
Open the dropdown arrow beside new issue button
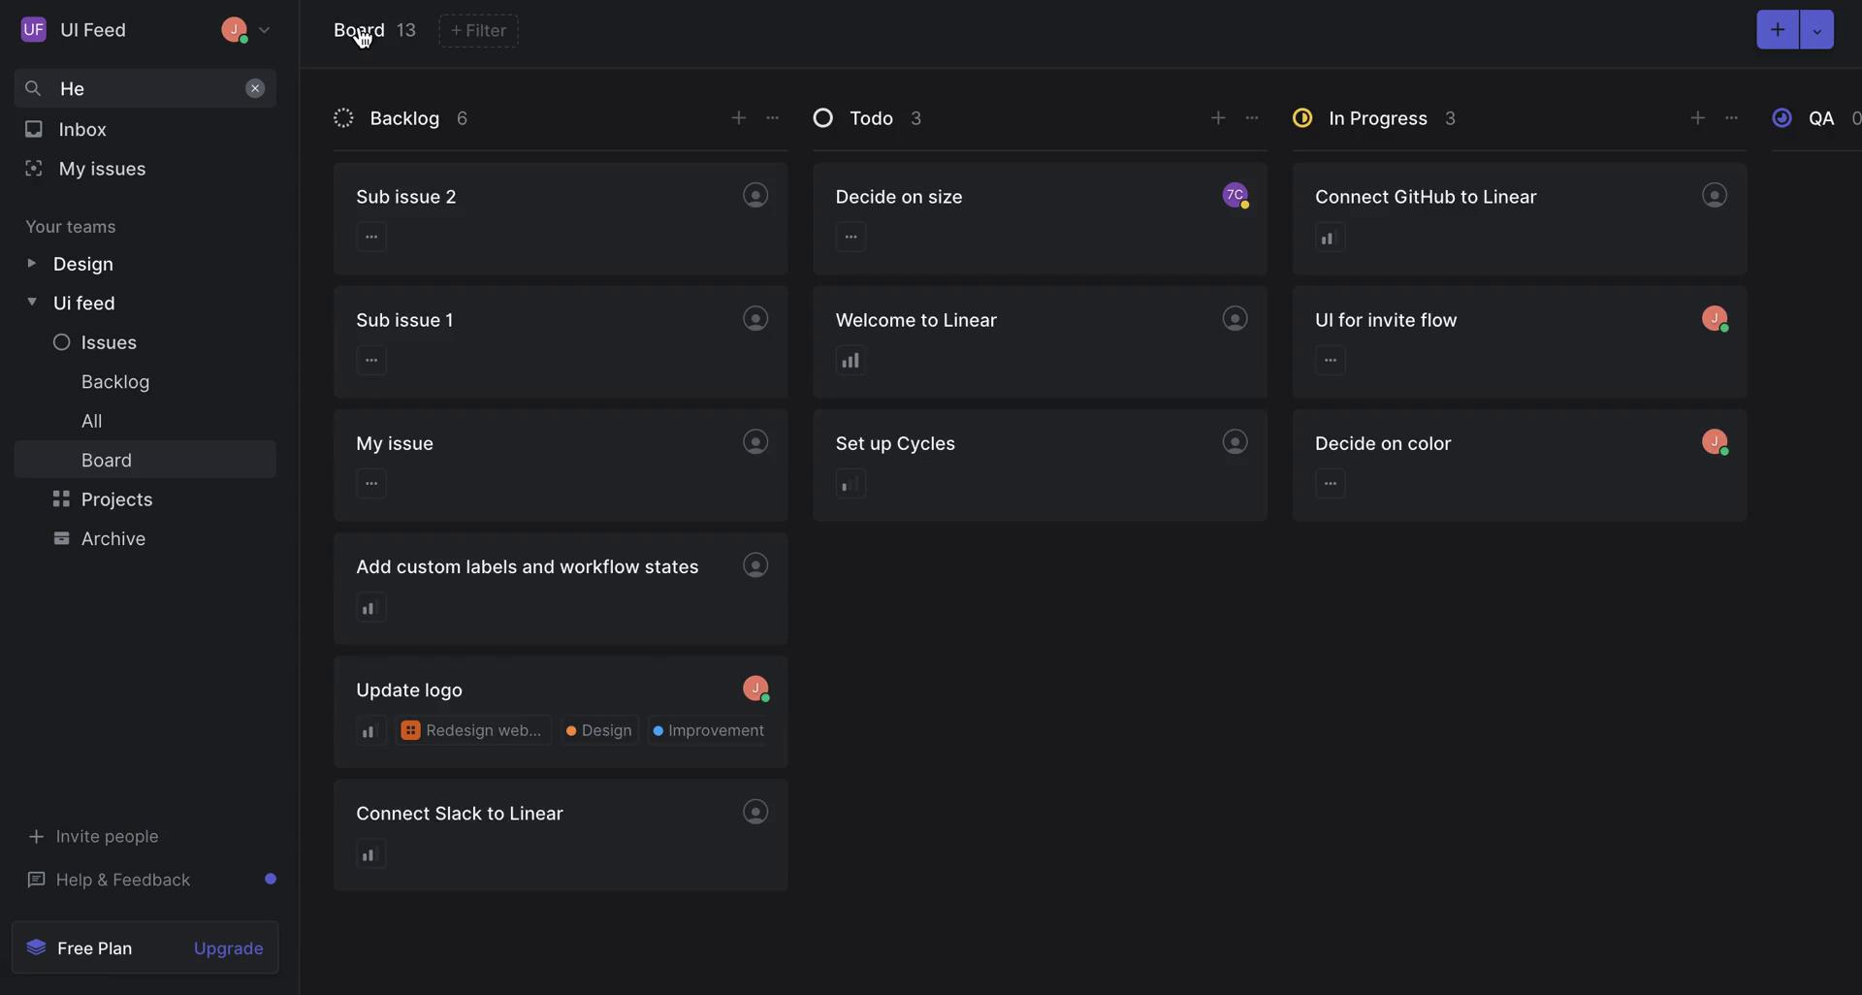(x=1816, y=30)
